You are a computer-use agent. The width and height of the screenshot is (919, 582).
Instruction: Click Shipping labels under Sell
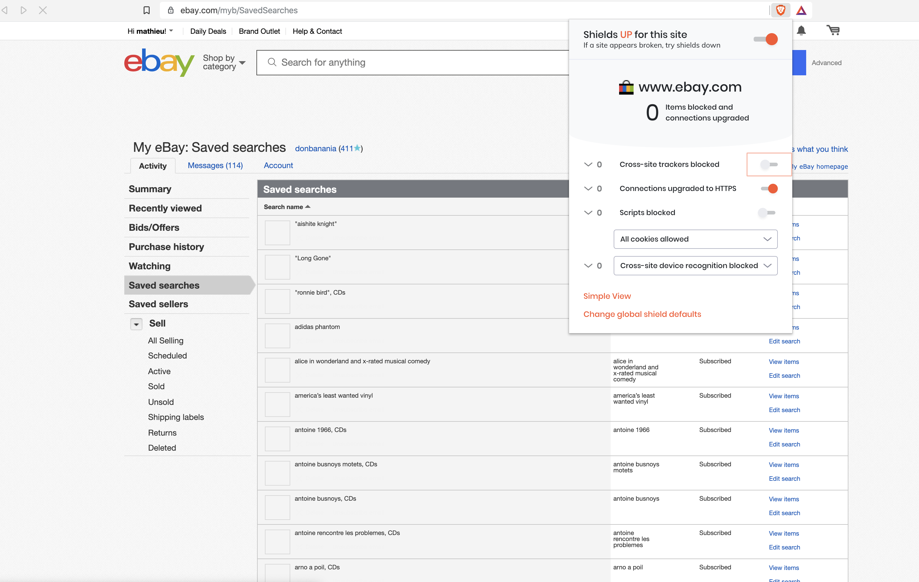176,417
